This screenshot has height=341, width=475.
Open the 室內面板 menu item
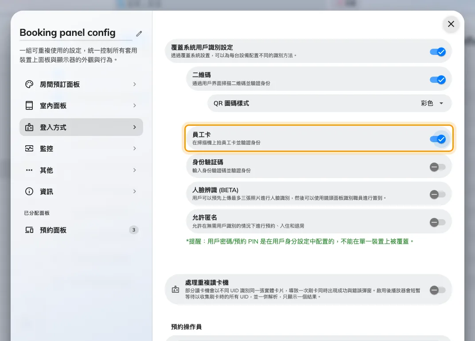click(81, 105)
